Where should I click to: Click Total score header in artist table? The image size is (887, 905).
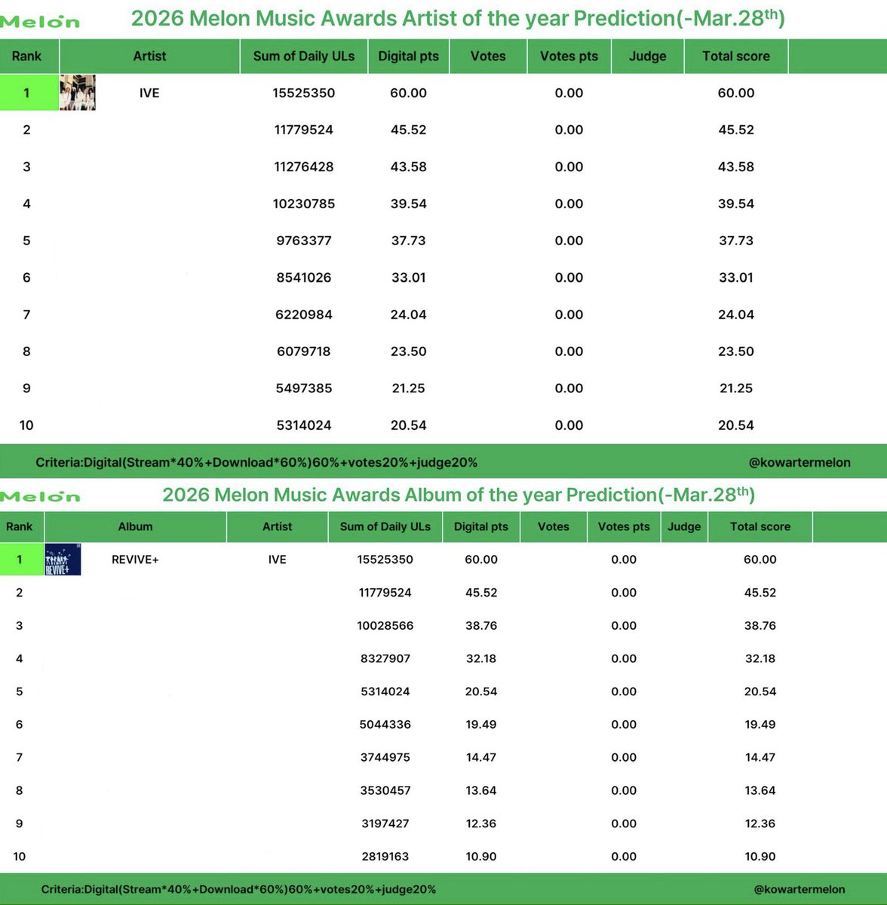[736, 56]
